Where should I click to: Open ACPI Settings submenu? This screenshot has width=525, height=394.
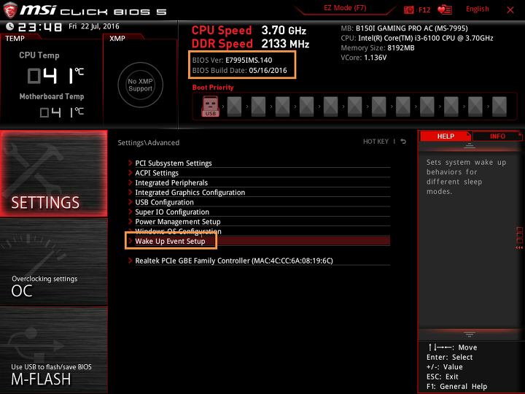pyautogui.click(x=259, y=173)
